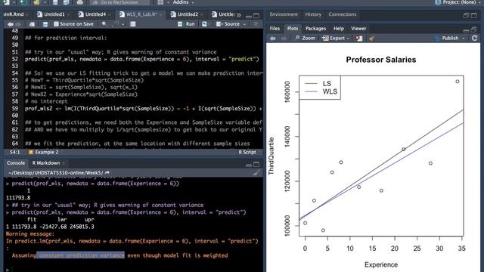Refresh the current plot
The height and width of the screenshot is (272, 484).
click(474, 39)
